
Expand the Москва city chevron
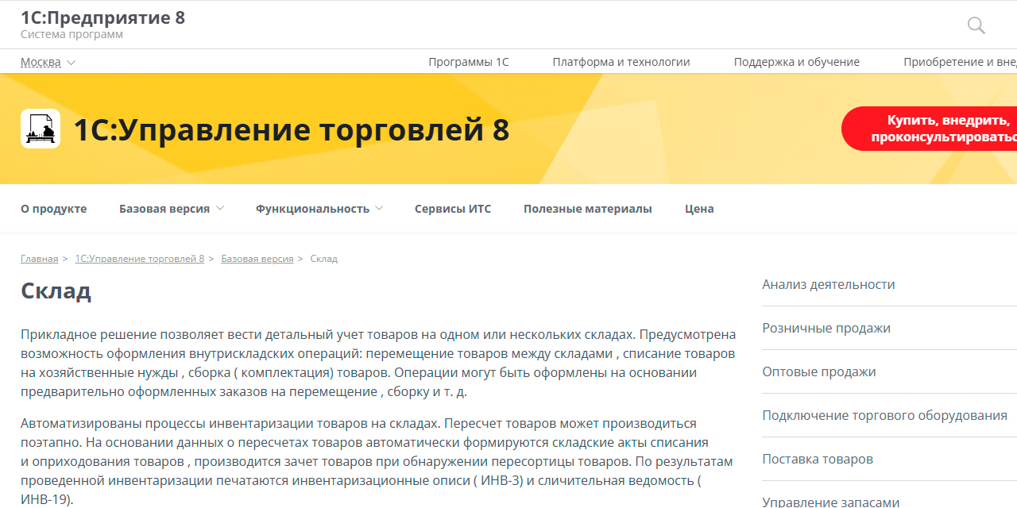click(72, 62)
